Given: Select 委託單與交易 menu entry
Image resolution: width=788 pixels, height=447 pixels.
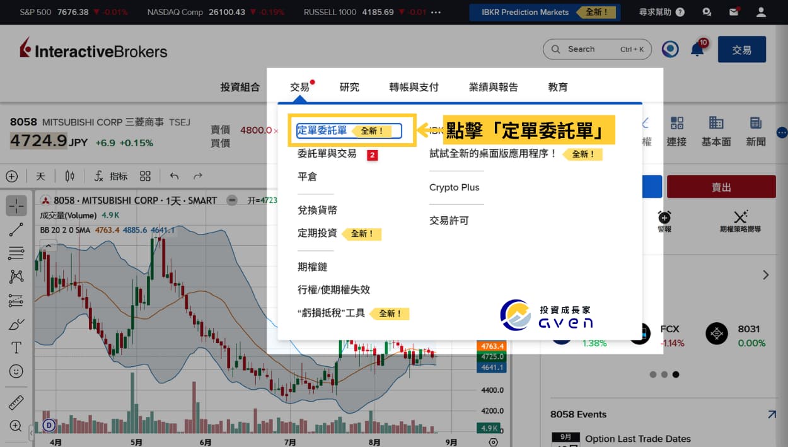Looking at the screenshot, I should 327,153.
